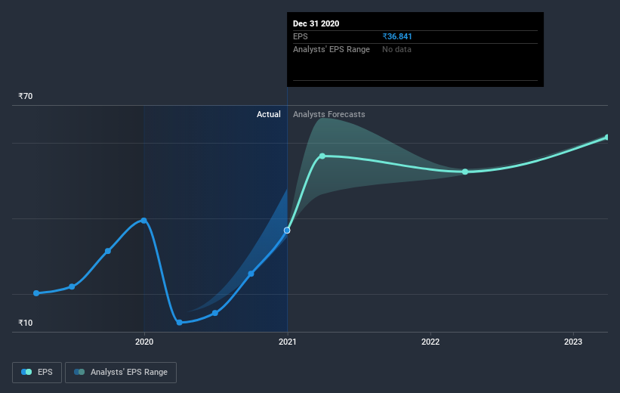Screen dimensions: 620x393
Task: Click the Analysts Forecasts label
Action: tap(329, 114)
